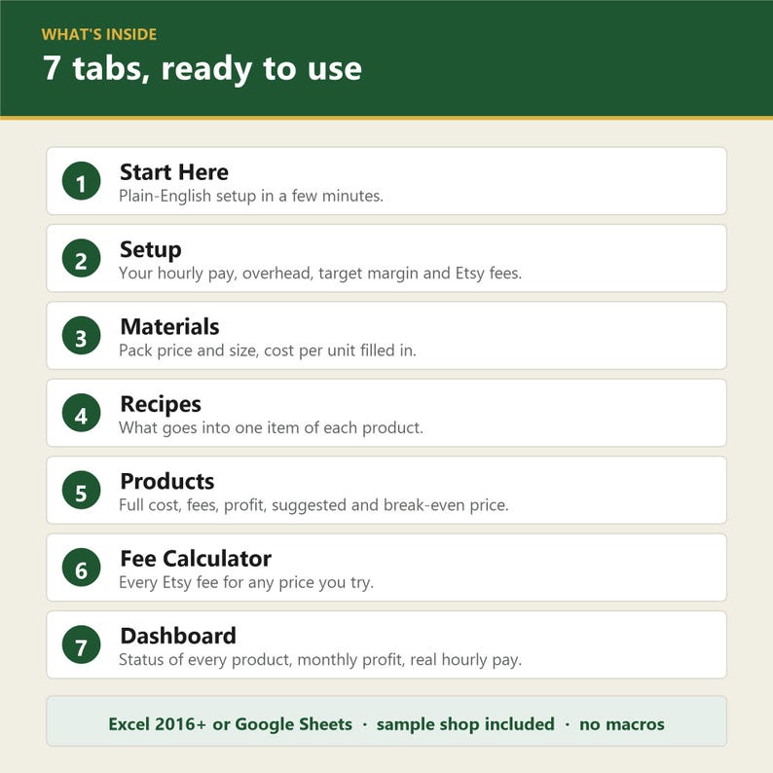Click 'Excel 2016+ or Google Sheets' text
Viewport: 773px width, 773px height.
coord(230,724)
